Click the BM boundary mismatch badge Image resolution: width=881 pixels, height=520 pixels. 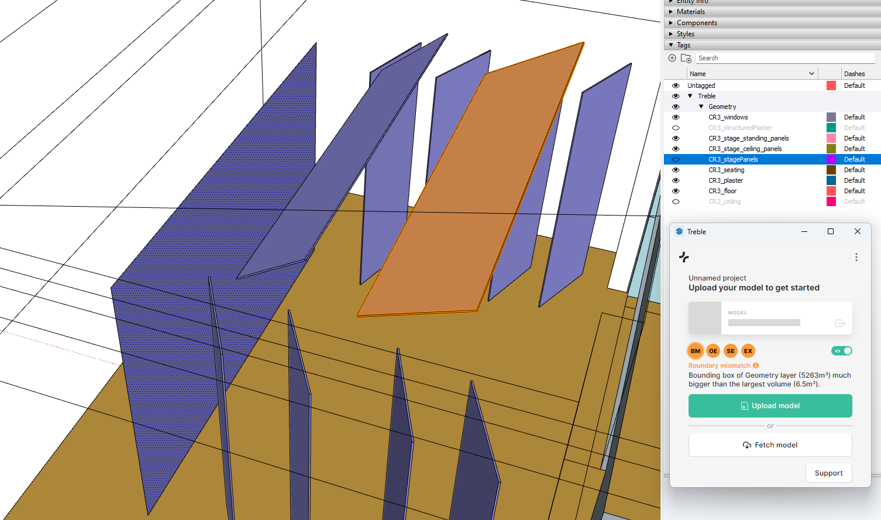point(696,351)
